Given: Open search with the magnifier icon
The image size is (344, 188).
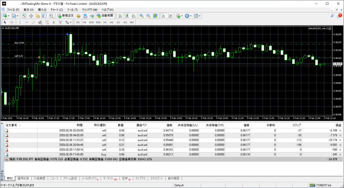Looking at the screenshot, I should coord(332,16).
